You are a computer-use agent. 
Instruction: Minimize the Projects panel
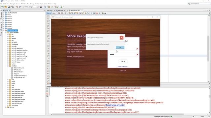pyautogui.click(x=44, y=10)
